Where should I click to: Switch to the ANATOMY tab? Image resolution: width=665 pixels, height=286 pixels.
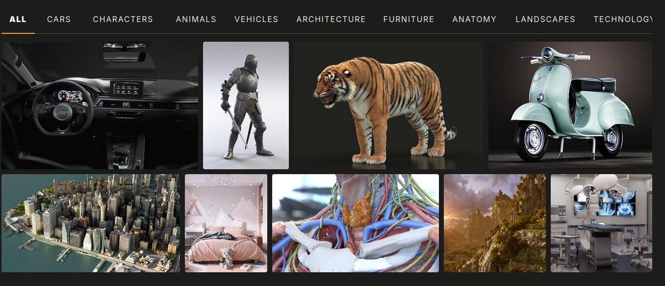pyautogui.click(x=475, y=20)
